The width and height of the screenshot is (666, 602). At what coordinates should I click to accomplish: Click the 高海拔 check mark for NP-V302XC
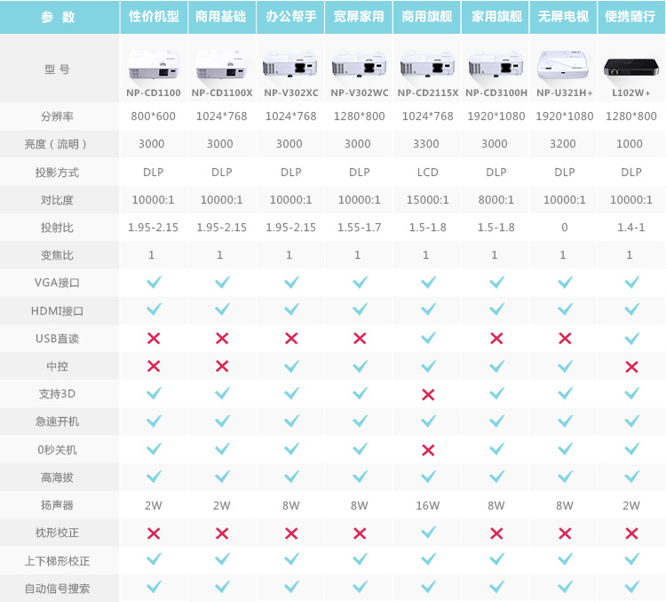point(290,478)
